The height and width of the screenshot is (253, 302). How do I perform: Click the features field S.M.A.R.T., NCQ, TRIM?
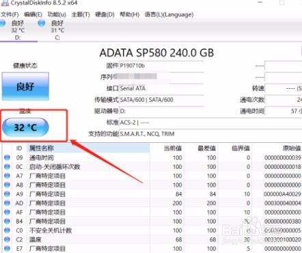pos(210,134)
